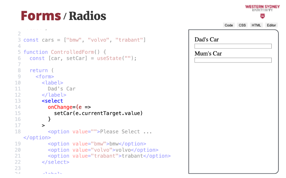Click the Mum's Car label in preview

click(x=208, y=54)
